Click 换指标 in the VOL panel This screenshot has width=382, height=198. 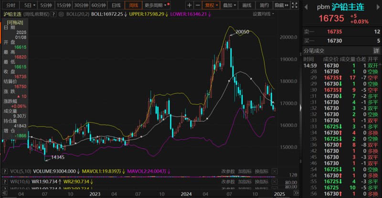pyautogui.click(x=262, y=171)
